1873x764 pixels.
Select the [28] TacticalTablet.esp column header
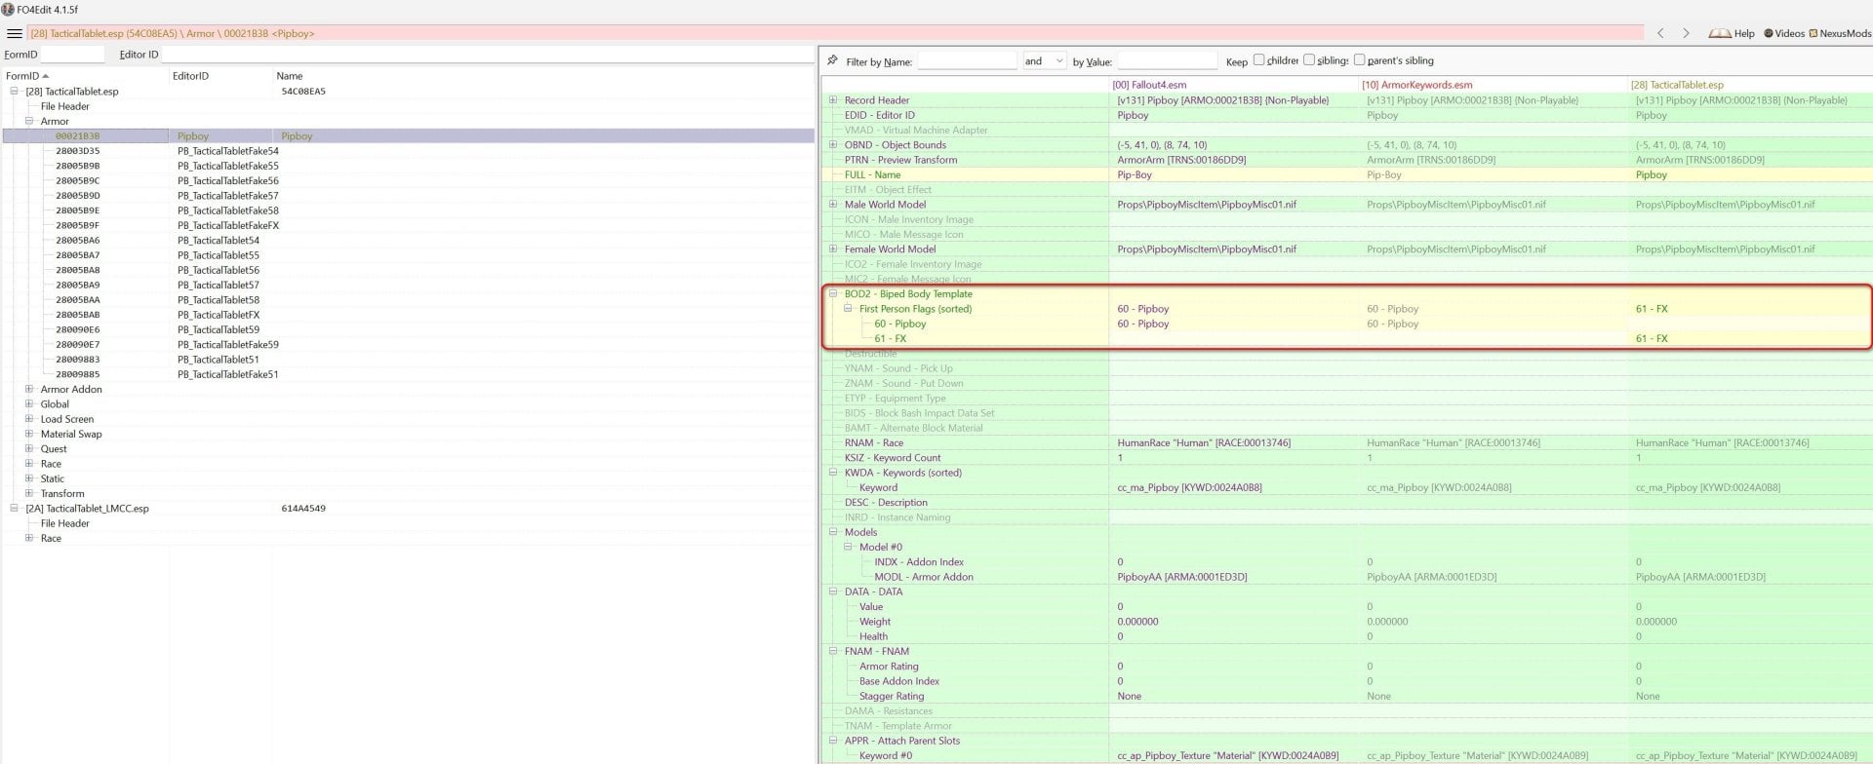click(x=1677, y=85)
